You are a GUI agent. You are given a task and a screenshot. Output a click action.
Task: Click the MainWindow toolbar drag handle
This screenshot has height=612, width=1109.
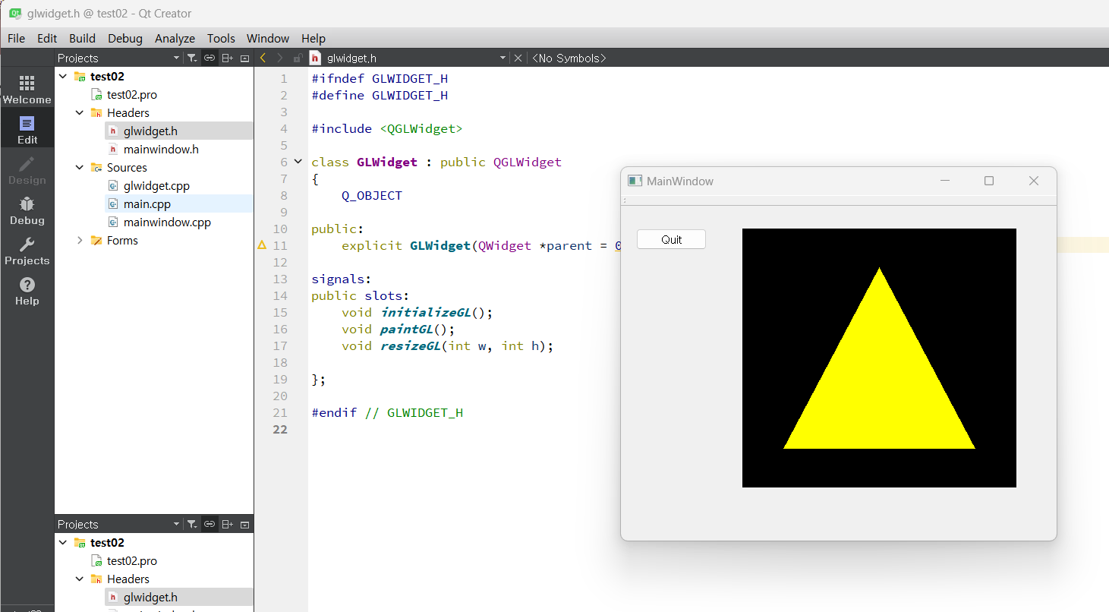624,200
